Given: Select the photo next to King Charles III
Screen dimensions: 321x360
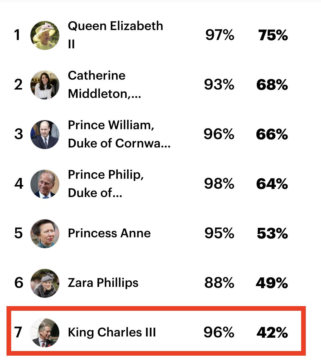Looking at the screenshot, I should pos(45,333).
